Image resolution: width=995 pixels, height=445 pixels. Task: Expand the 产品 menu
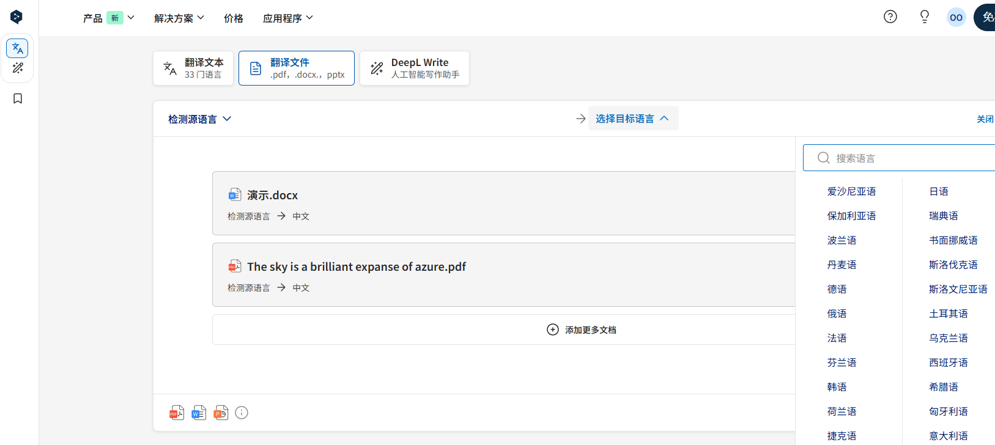[109, 18]
